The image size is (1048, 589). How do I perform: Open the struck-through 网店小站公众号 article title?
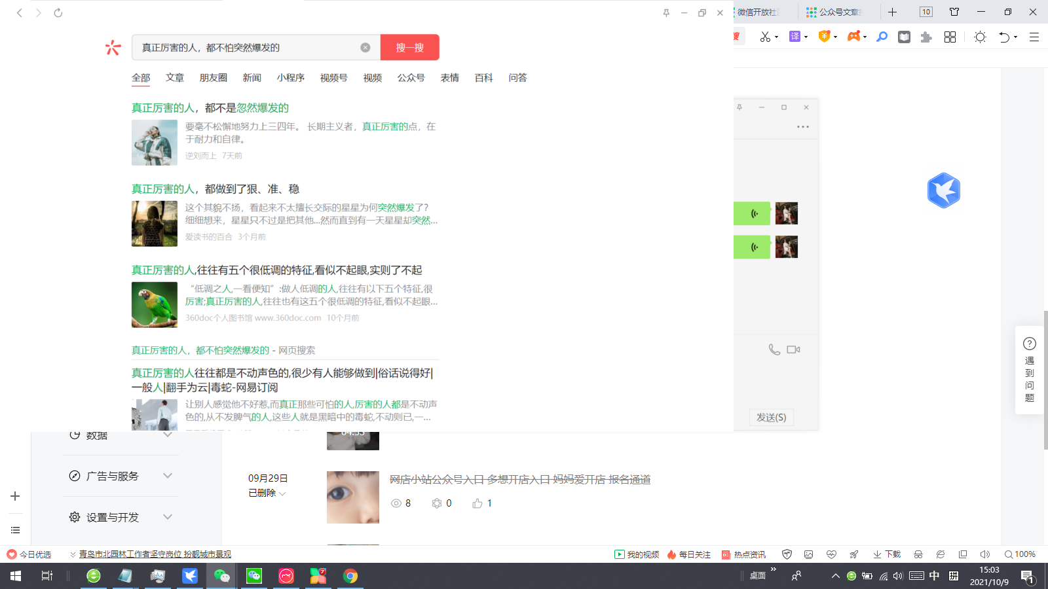(520, 480)
